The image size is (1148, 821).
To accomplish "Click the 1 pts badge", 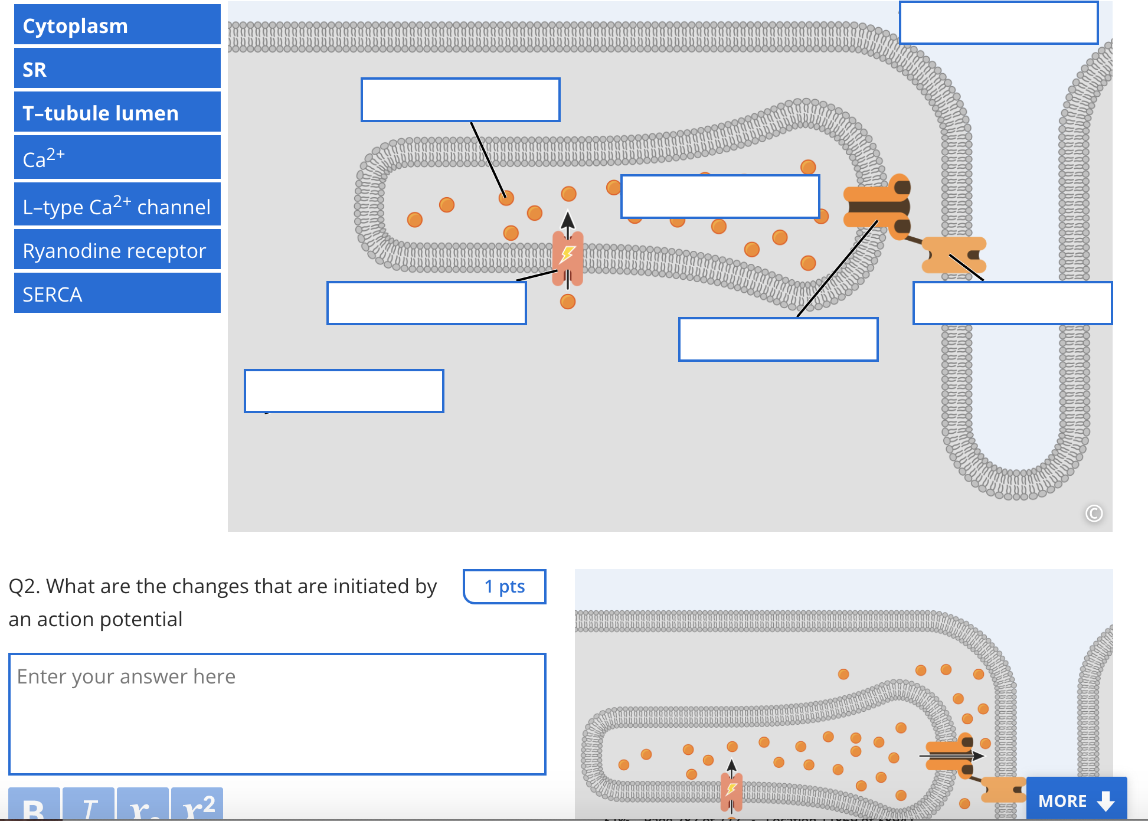I will [x=505, y=586].
